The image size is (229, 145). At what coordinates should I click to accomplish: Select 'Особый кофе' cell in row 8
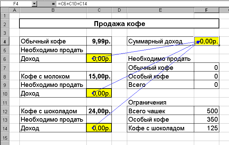(x=160, y=76)
